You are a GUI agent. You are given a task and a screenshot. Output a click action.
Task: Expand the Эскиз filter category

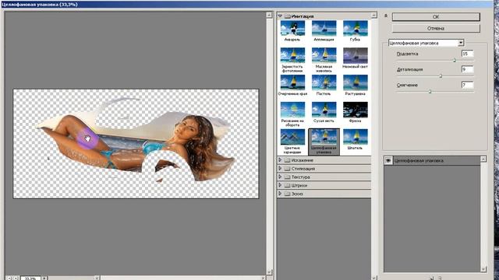[280, 193]
